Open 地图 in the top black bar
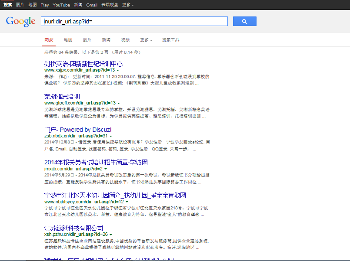The width and height of the screenshot is (350, 261). [x=32, y=5]
